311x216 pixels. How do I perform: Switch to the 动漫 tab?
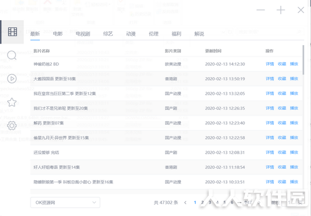(131, 34)
